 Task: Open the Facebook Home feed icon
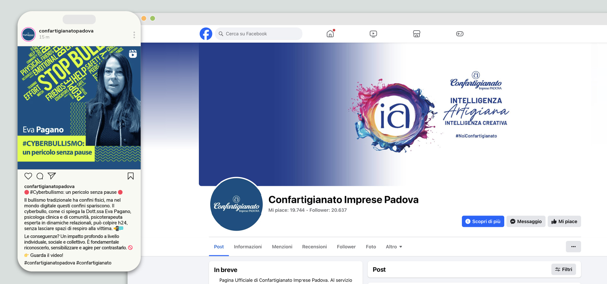click(330, 34)
